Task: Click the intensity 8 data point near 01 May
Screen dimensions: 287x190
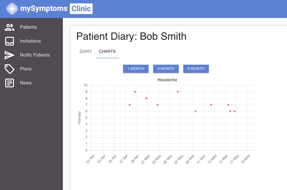Action: click(147, 98)
